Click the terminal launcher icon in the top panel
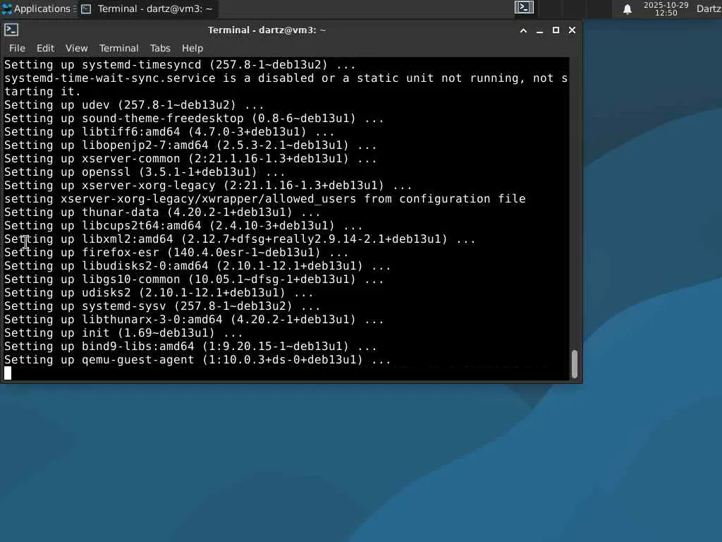 (524, 7)
